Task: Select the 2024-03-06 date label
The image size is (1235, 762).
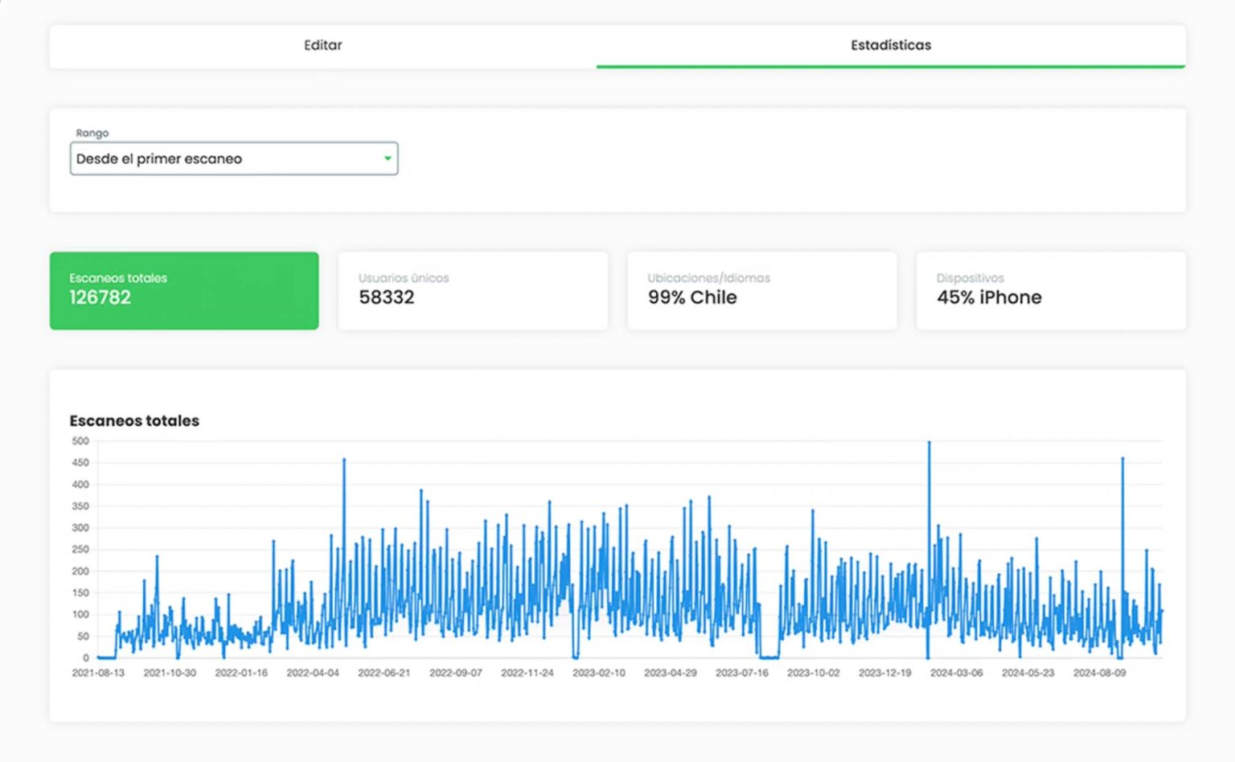Action: coord(956,673)
